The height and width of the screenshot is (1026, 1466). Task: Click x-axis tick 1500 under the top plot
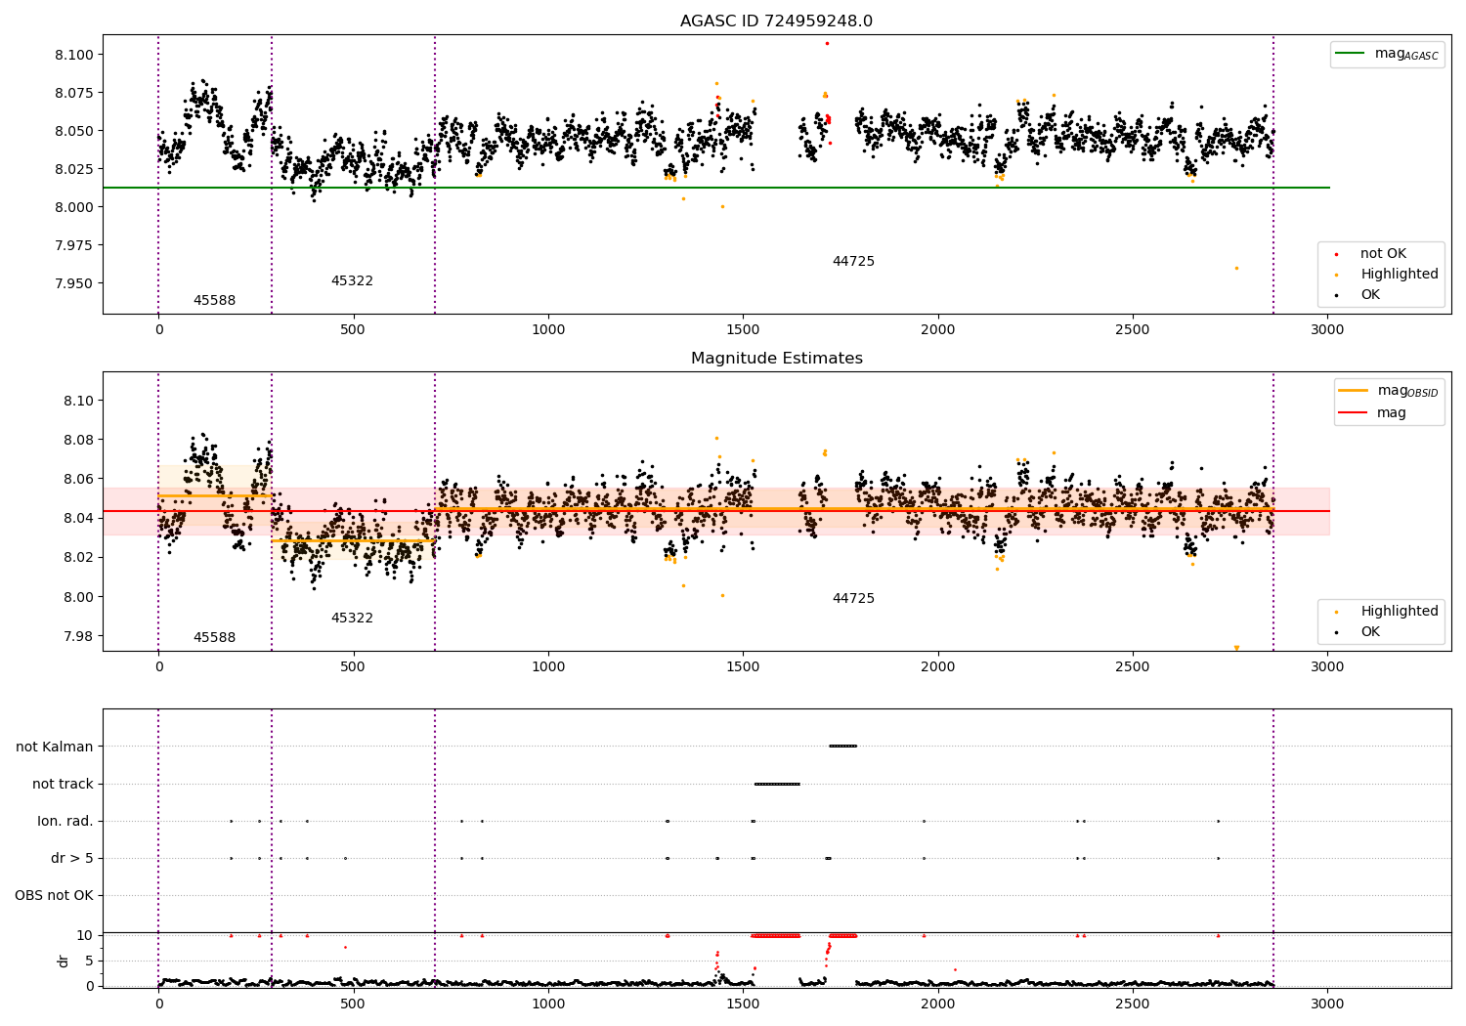[x=743, y=329]
